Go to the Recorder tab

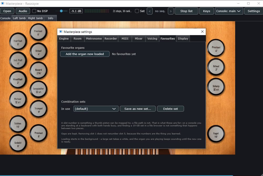coord(111,39)
